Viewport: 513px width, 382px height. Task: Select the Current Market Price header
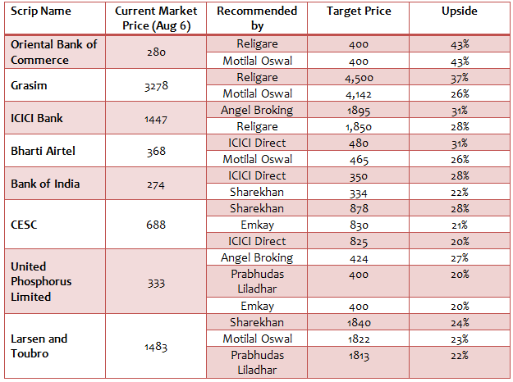pos(154,19)
